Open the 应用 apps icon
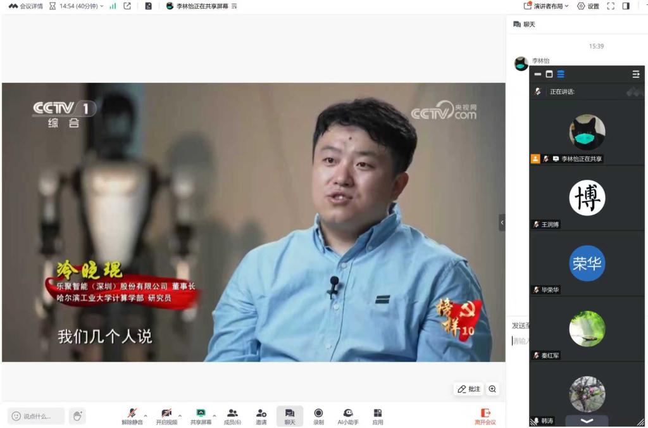The height and width of the screenshot is (428, 648). coord(378,413)
